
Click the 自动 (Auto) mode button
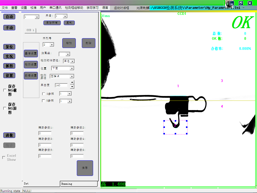pyautogui.click(x=9, y=17)
